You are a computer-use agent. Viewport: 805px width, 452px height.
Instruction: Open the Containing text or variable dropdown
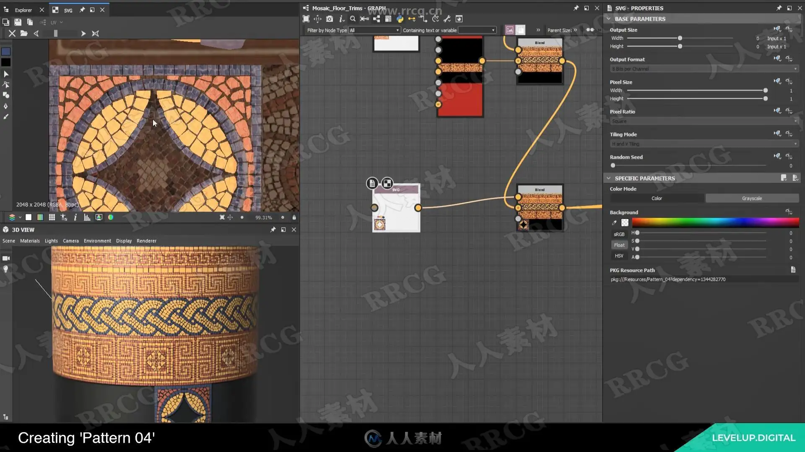tap(477, 30)
